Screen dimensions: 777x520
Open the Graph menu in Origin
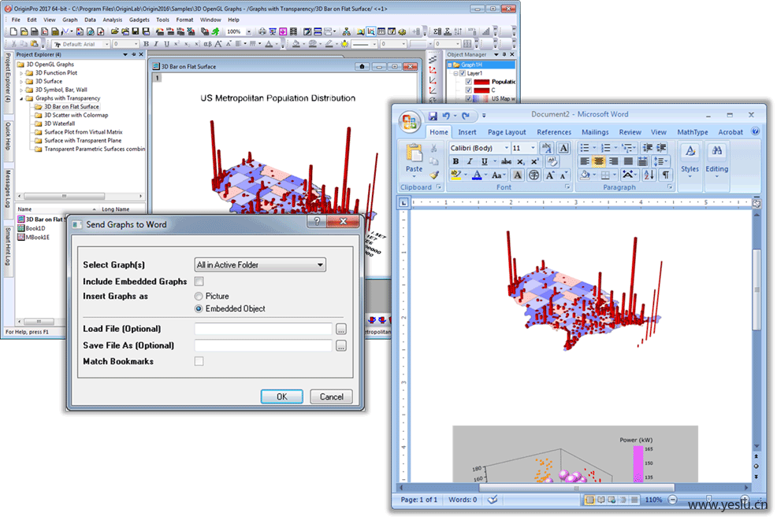(70, 20)
